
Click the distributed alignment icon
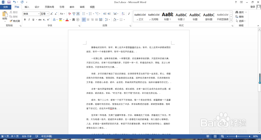[101, 19]
